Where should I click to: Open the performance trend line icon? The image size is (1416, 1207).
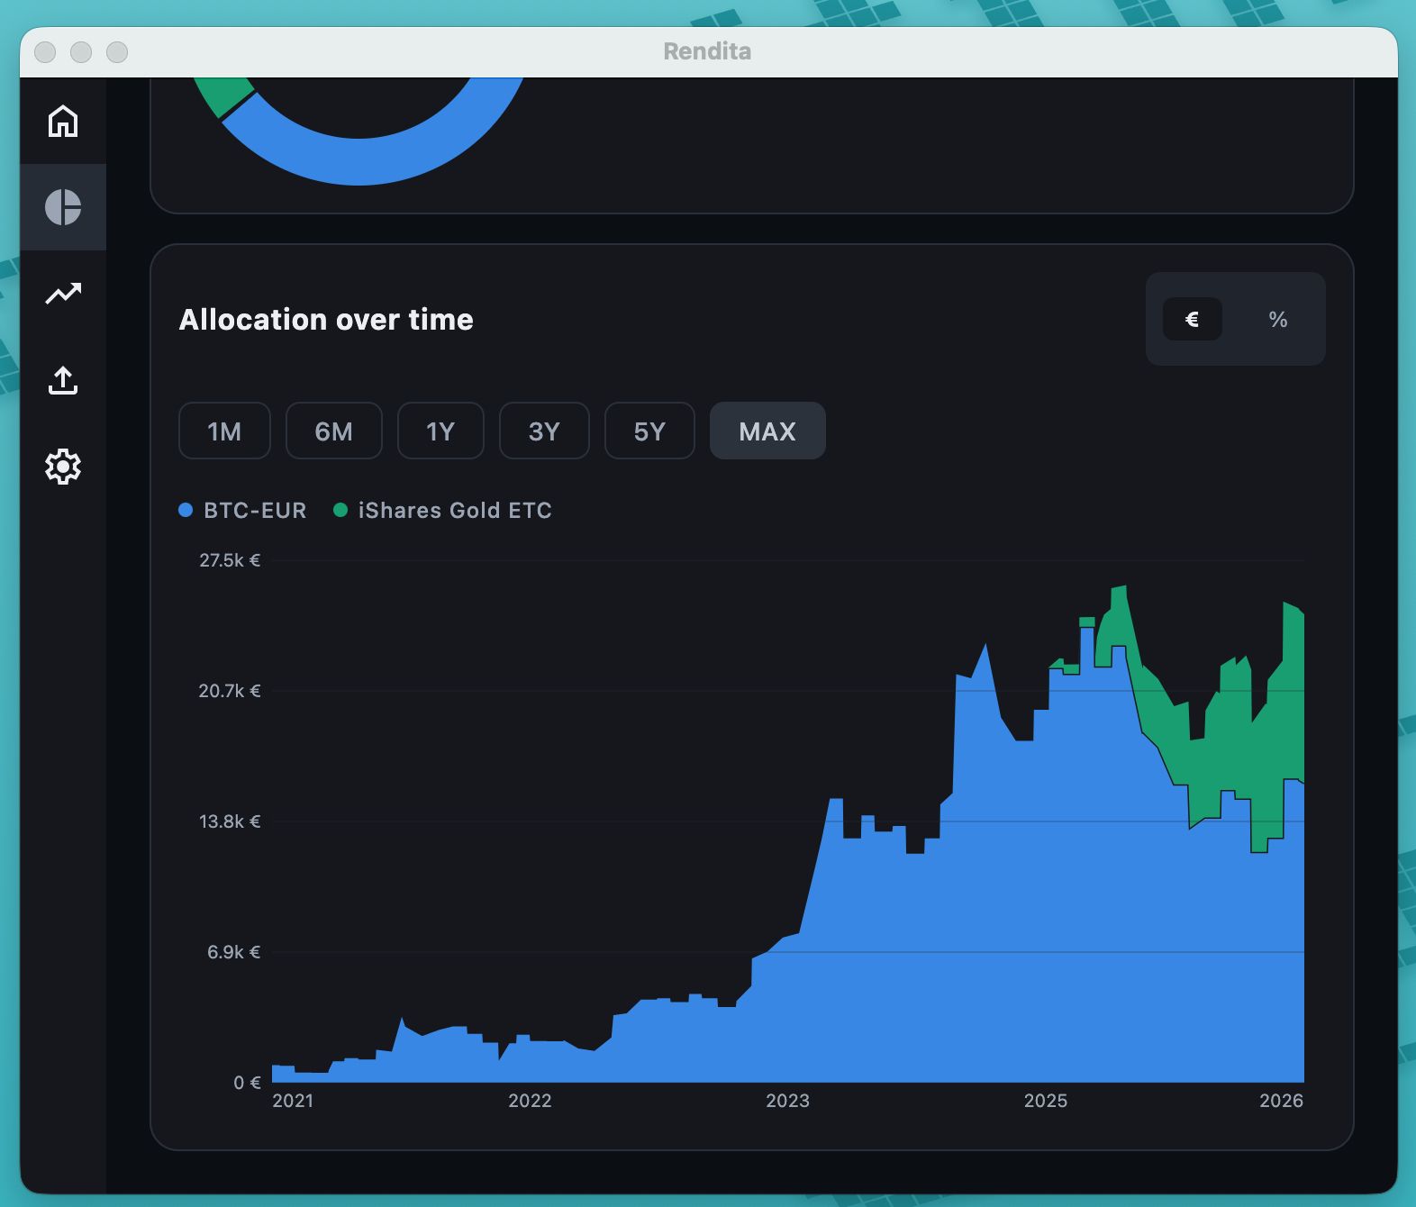point(63,293)
